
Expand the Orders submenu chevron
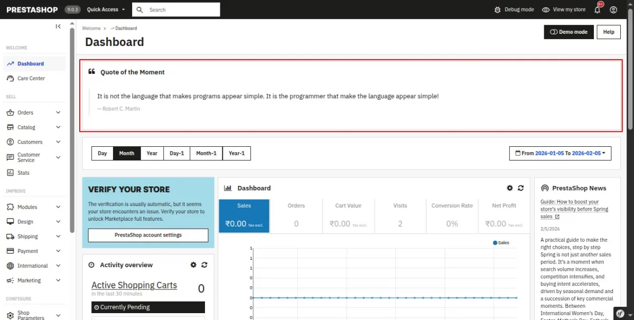tap(58, 112)
